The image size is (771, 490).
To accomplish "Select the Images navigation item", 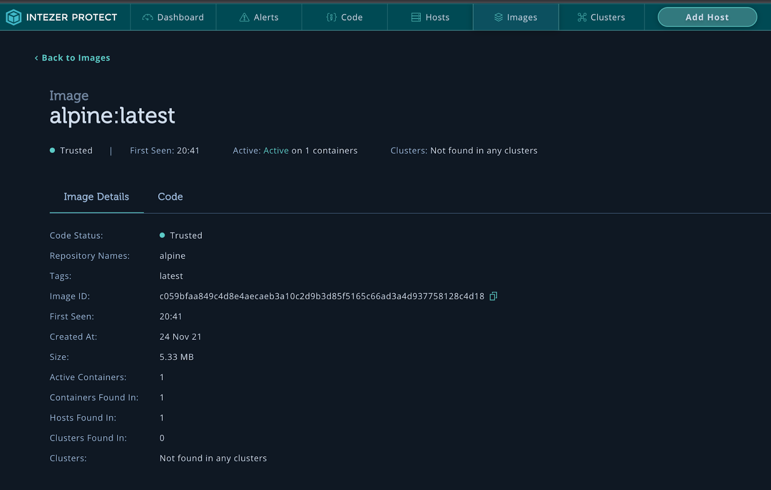I will [516, 17].
